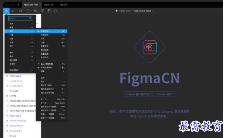Open the 文本 Text menu item
The height and width of the screenshot is (138, 225).
(20, 42)
